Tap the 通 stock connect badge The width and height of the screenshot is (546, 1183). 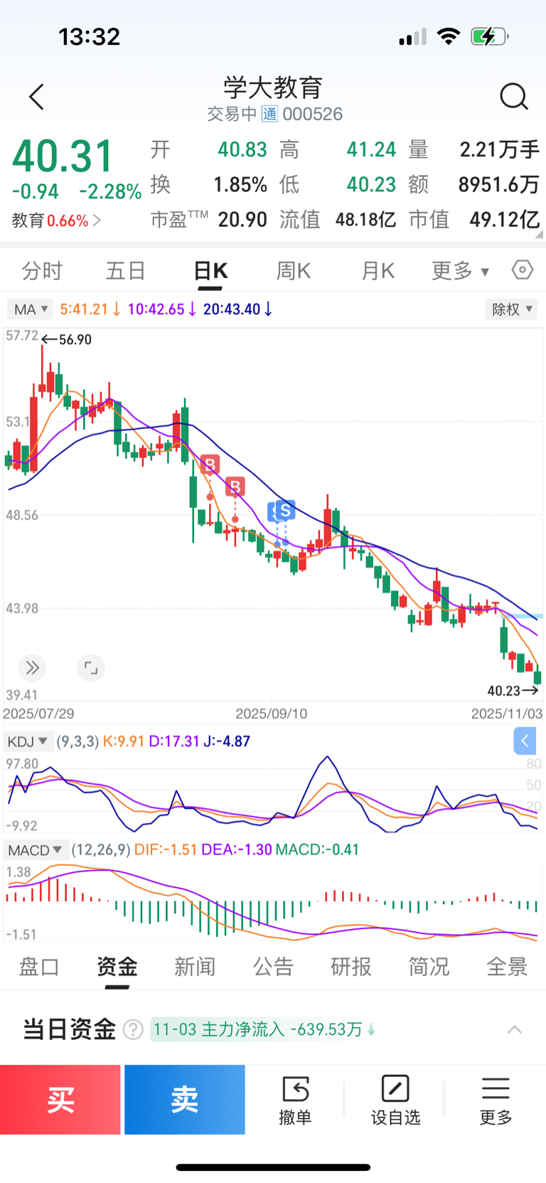pos(269,114)
